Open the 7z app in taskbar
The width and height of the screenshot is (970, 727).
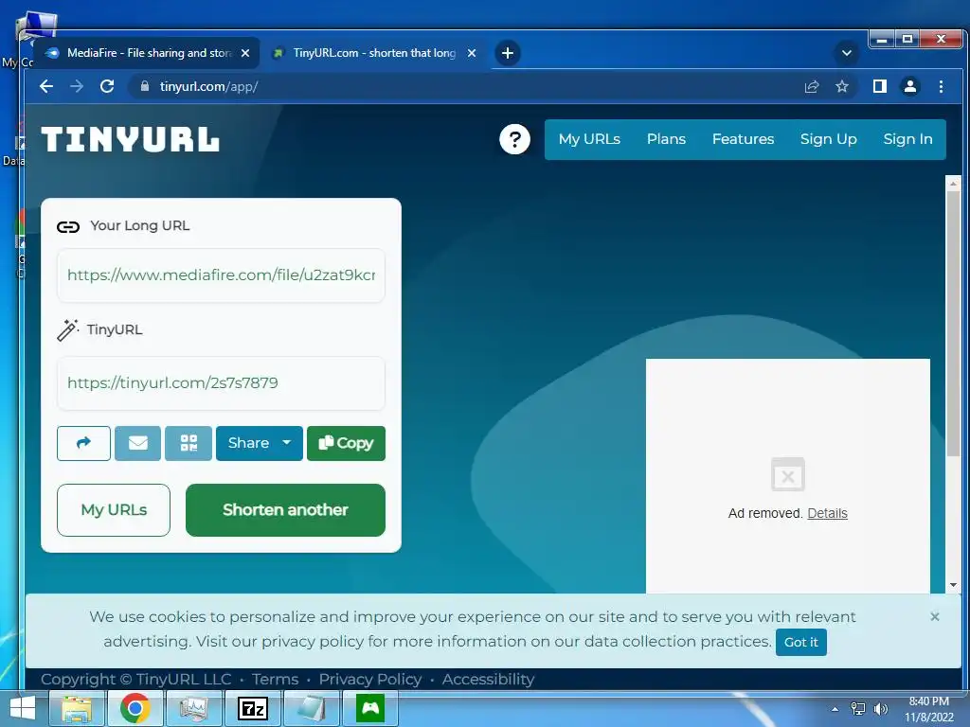[253, 708]
